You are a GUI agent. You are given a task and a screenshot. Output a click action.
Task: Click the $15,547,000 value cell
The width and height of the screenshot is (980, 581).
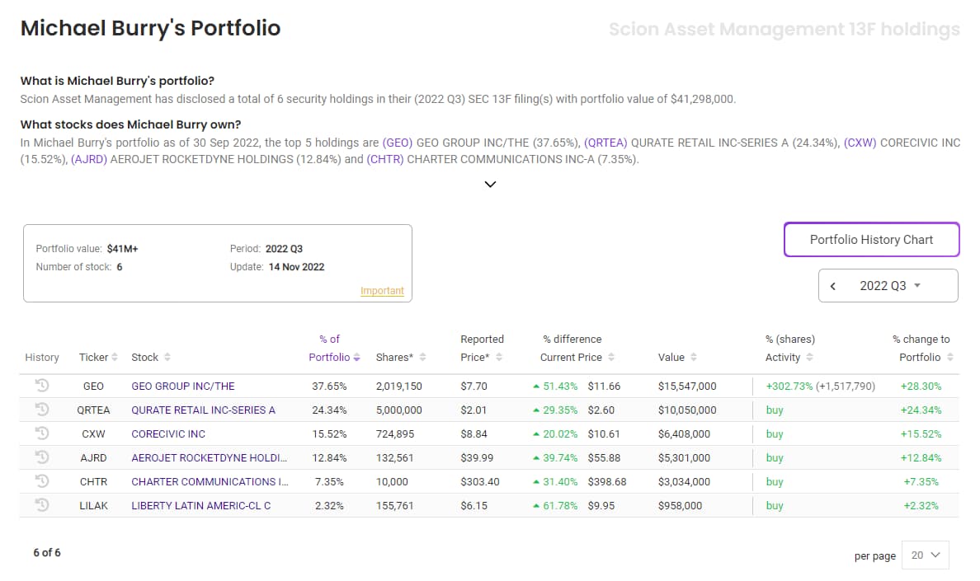tap(687, 387)
